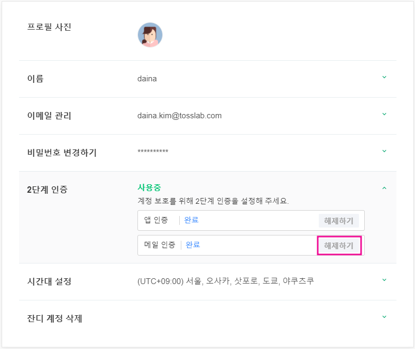Click 완료 link next to 메일 인증

(193, 245)
